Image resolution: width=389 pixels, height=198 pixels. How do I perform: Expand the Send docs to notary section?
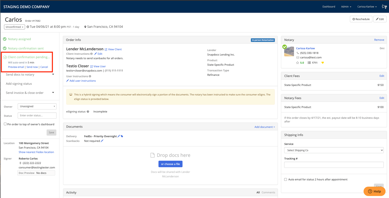pos(29,74)
